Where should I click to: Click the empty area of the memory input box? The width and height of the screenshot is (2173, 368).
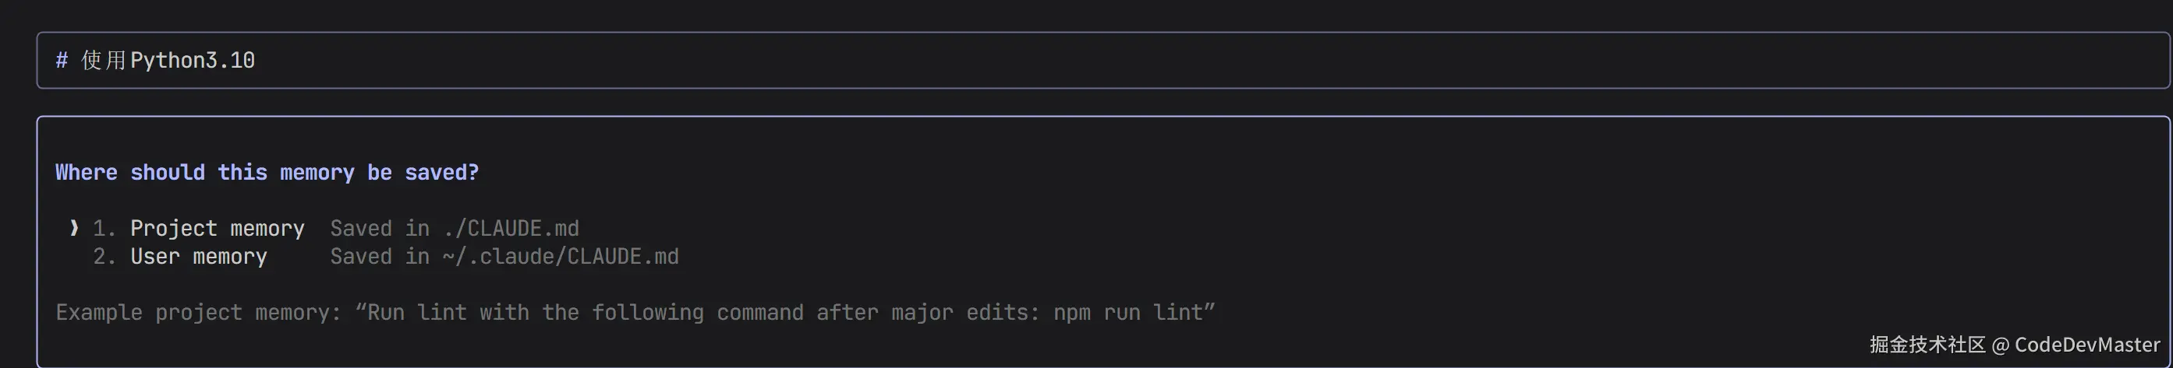click(1181, 61)
